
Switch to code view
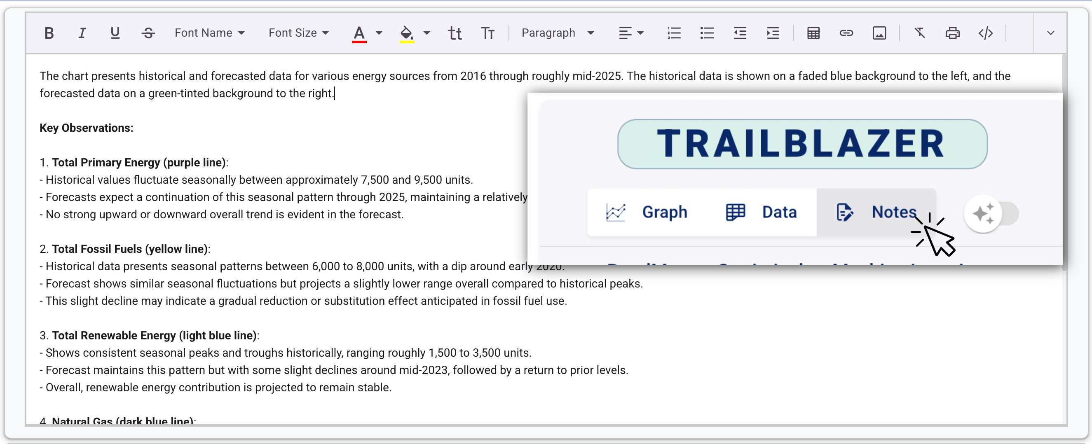point(985,33)
